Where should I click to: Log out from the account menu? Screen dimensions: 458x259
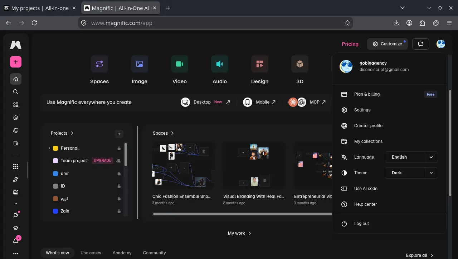coord(389,224)
